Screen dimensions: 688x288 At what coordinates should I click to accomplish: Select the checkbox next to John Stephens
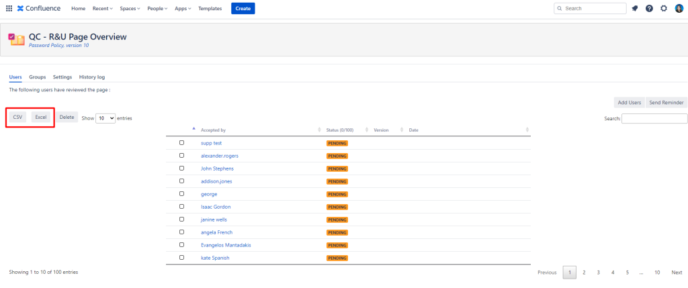pos(181,169)
